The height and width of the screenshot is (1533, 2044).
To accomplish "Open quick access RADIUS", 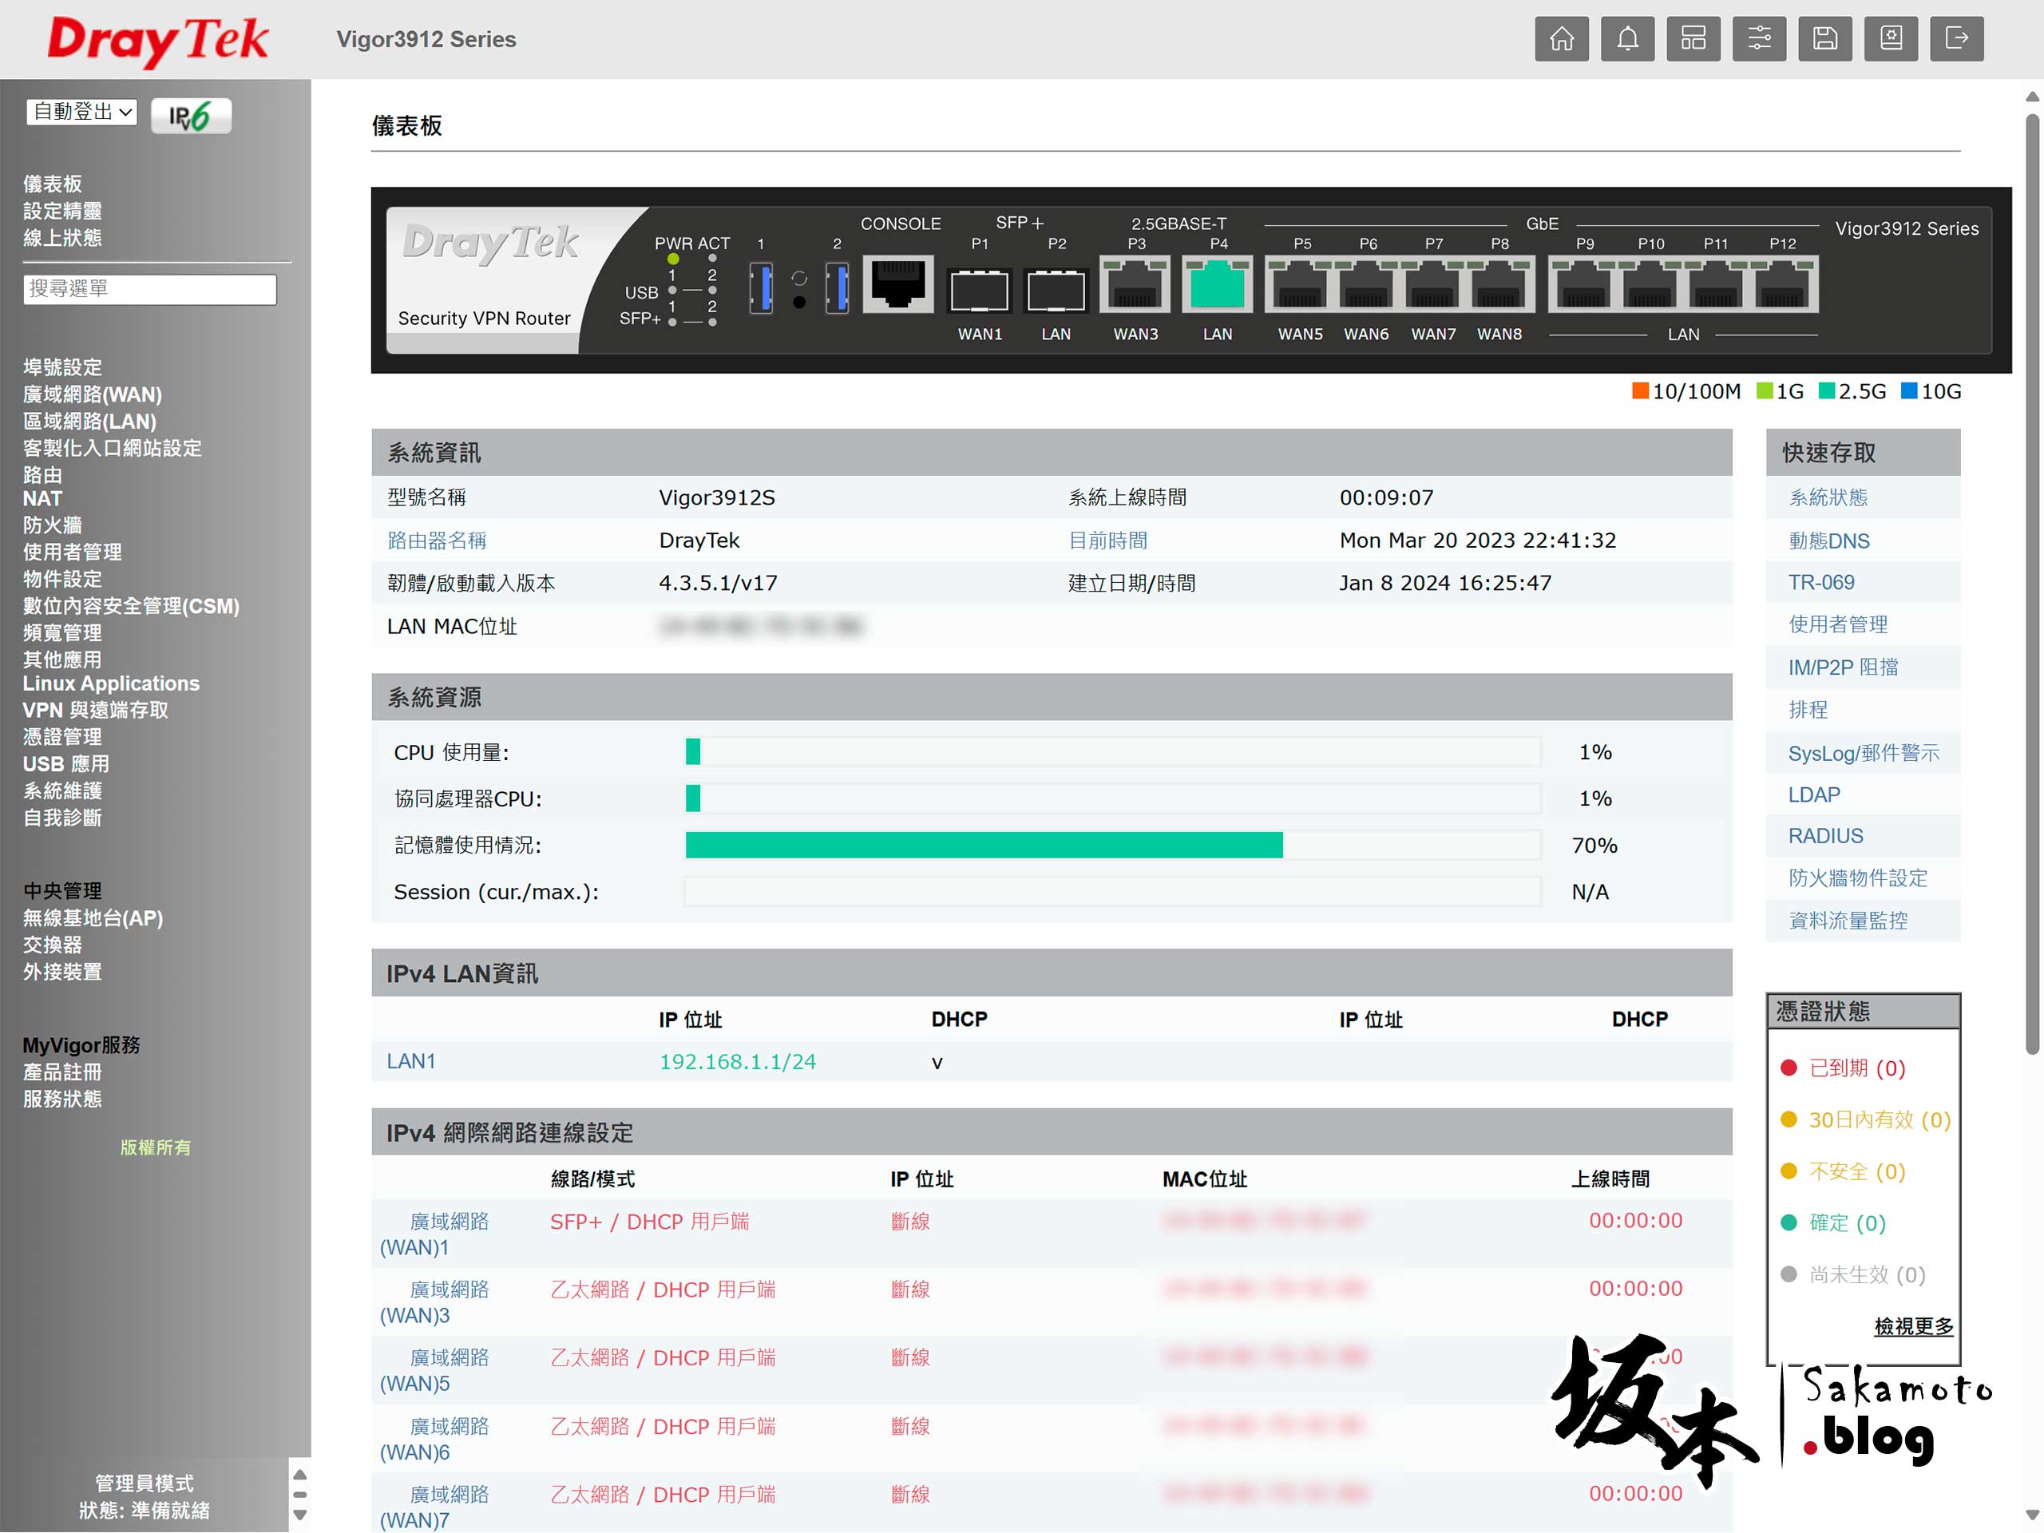I will (1825, 836).
